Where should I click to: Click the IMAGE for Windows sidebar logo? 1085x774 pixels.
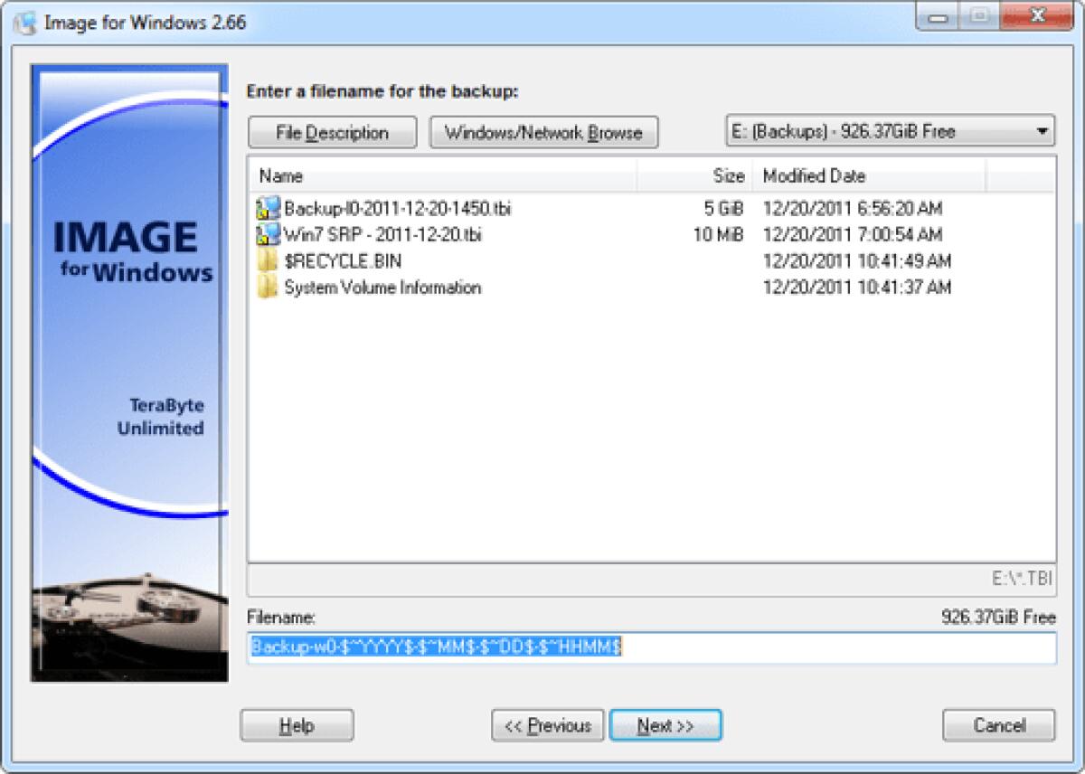pos(131,251)
